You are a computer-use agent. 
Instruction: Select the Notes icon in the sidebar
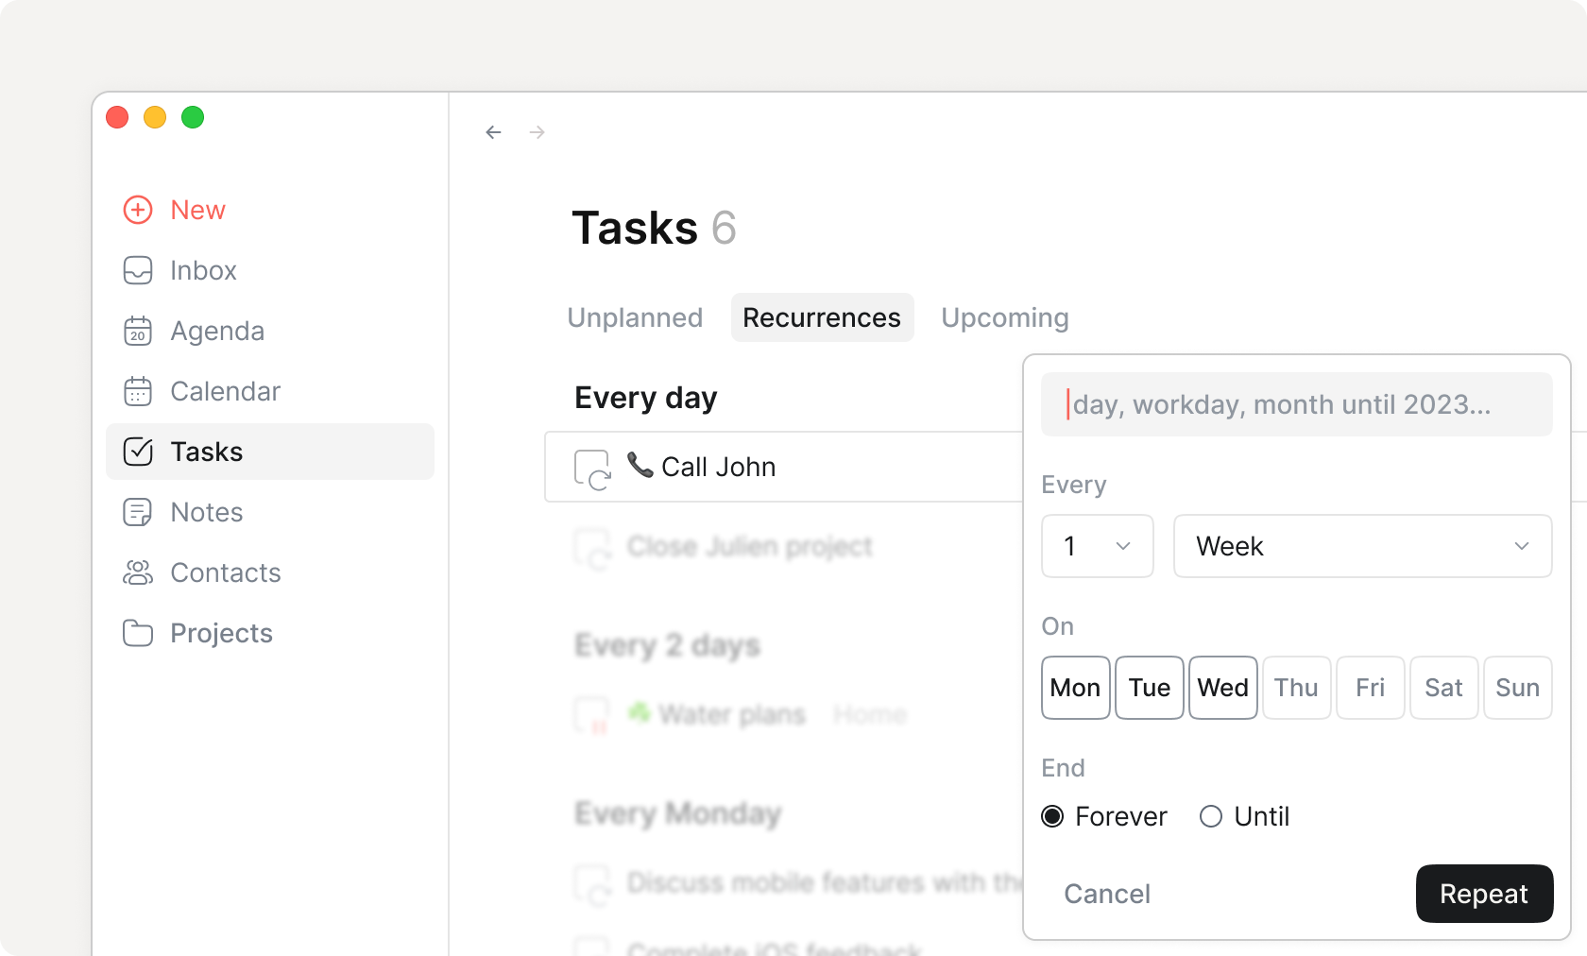coord(137,512)
